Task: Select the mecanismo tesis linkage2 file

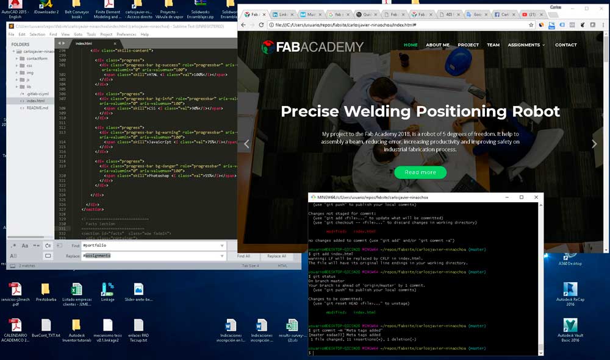Action: (108, 330)
